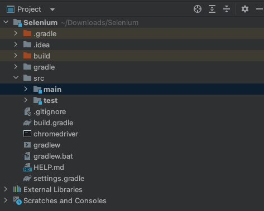The height and width of the screenshot is (211, 264).
Task: Select the src folder name
Action: tap(39, 78)
